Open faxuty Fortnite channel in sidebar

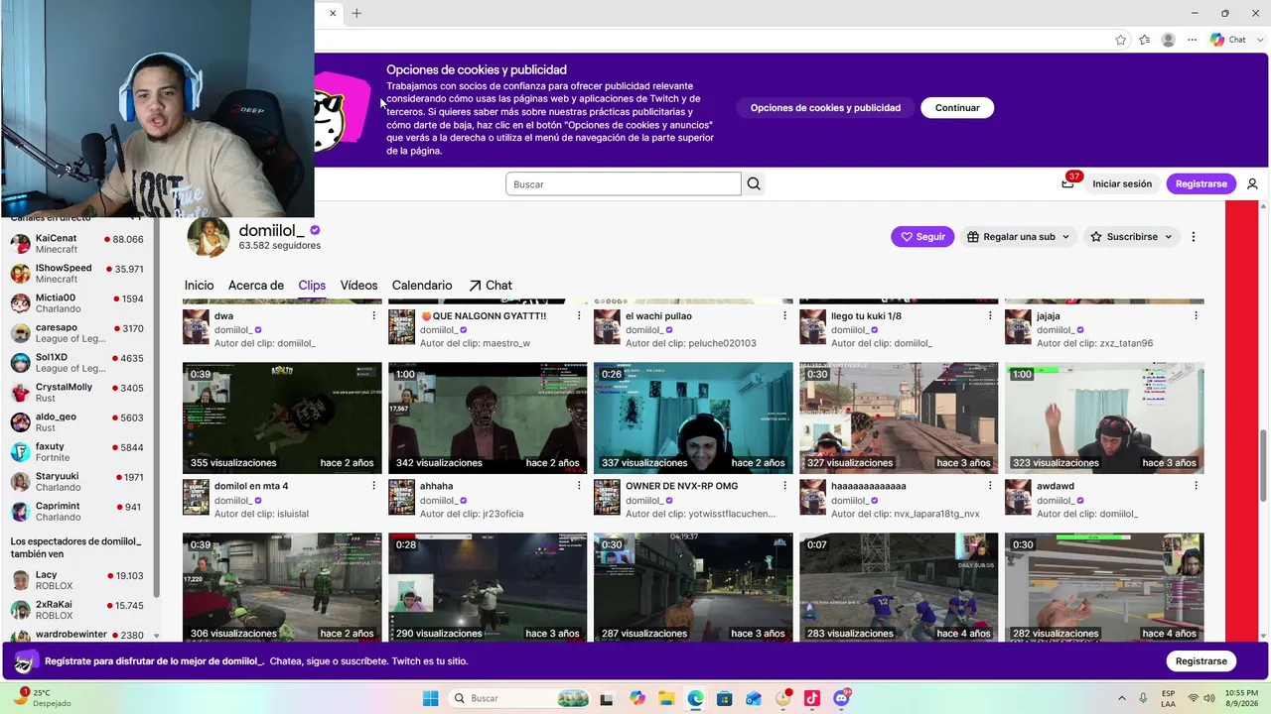click(77, 452)
